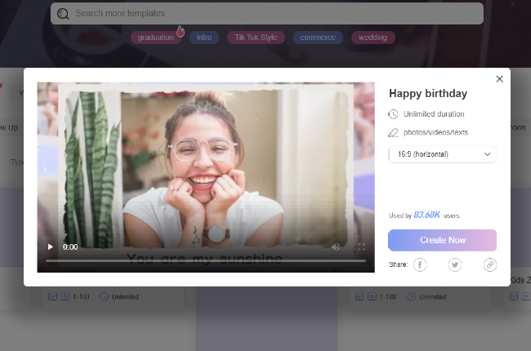Click the Unlimited duration label
Image resolution: width=531 pixels, height=351 pixels.
pyautogui.click(x=434, y=114)
